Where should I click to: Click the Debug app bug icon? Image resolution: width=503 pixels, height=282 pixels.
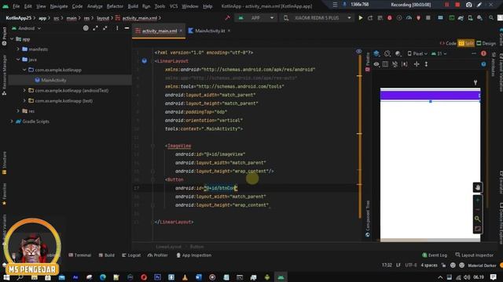390,18
